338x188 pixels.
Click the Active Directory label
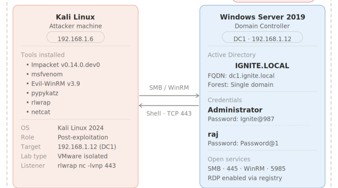(232, 55)
